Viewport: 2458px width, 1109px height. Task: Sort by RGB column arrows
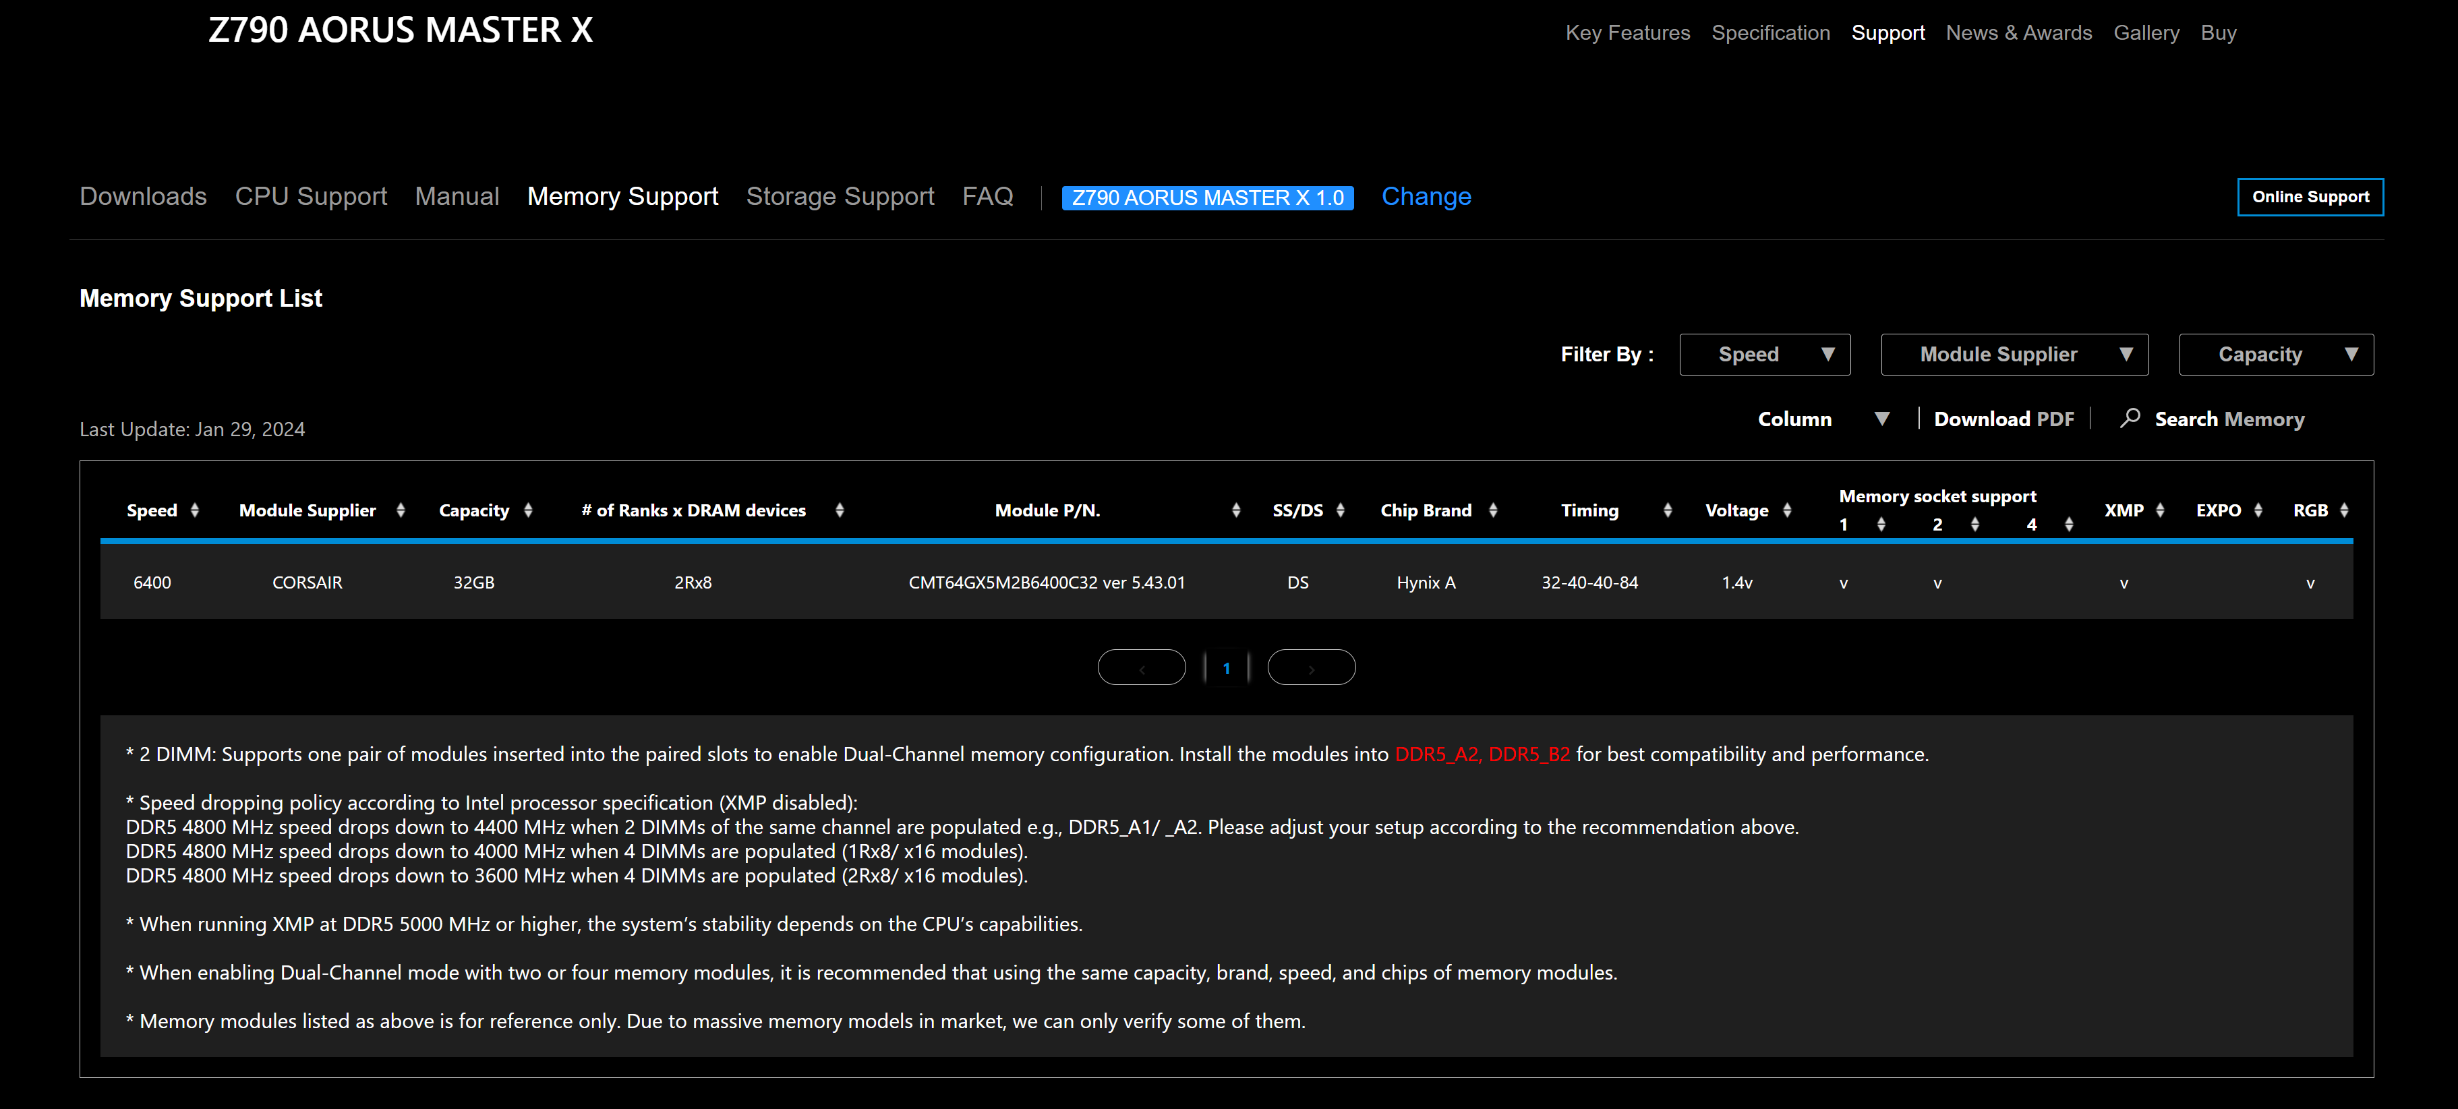(x=2343, y=510)
